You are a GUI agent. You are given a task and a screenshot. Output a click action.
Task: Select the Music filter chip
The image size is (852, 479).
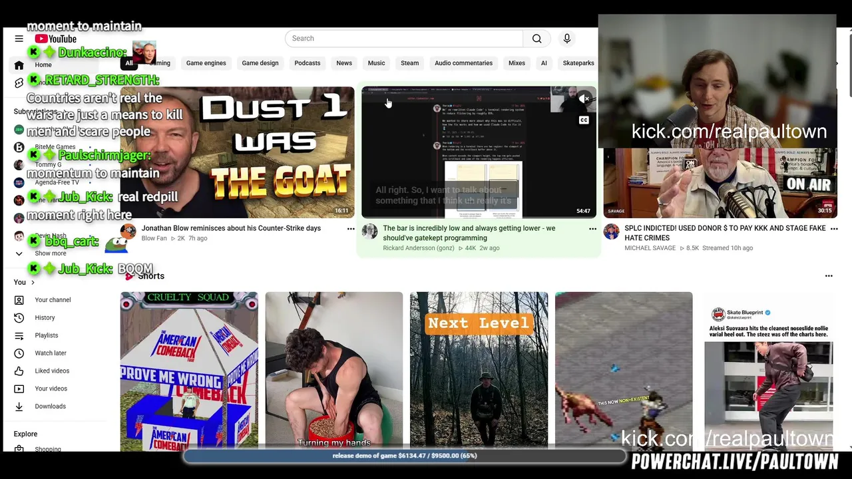[377, 63]
